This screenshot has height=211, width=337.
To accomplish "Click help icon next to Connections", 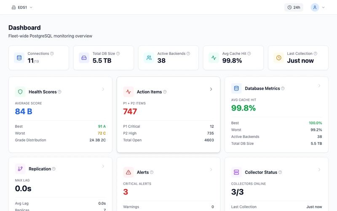I will click(52, 54).
